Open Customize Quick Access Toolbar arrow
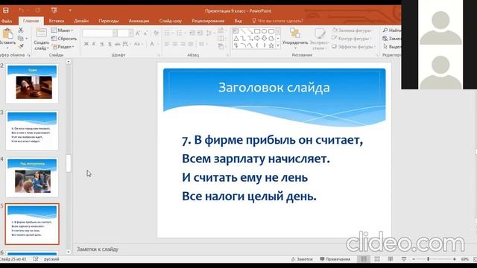477x268 pixels. coord(70,10)
